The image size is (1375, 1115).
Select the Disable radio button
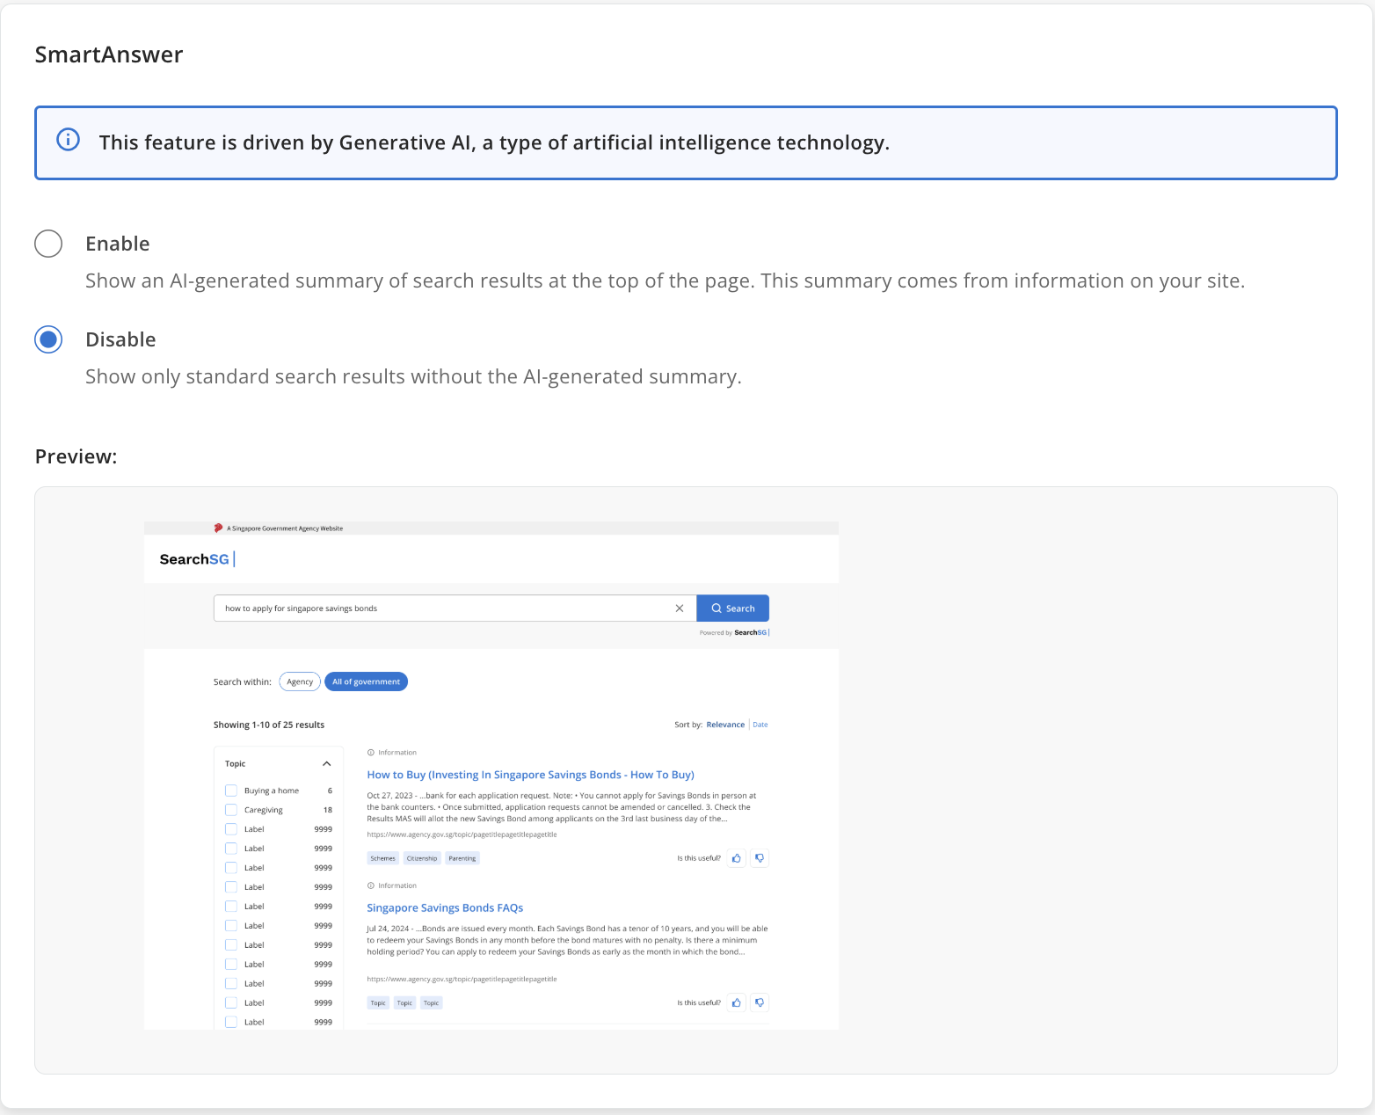pos(48,339)
